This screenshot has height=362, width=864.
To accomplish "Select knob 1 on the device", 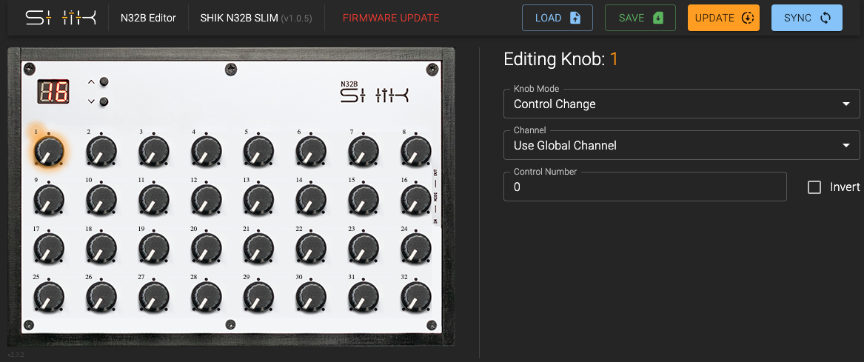I will 49,151.
